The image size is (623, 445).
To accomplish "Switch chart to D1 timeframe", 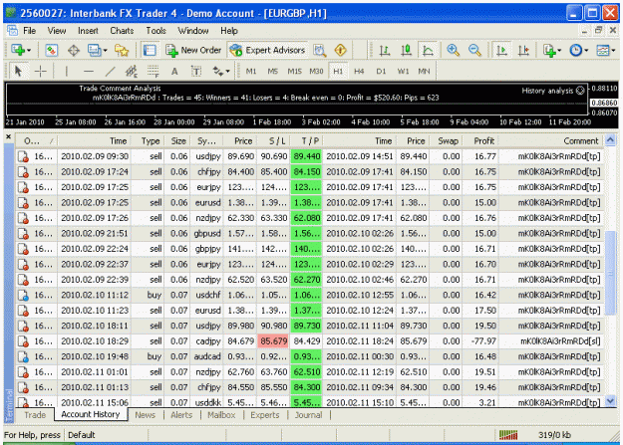I will [x=381, y=72].
